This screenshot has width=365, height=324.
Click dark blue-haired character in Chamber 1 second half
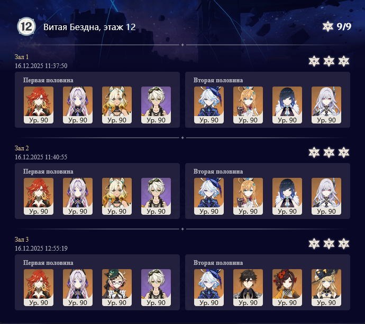tap(287, 105)
